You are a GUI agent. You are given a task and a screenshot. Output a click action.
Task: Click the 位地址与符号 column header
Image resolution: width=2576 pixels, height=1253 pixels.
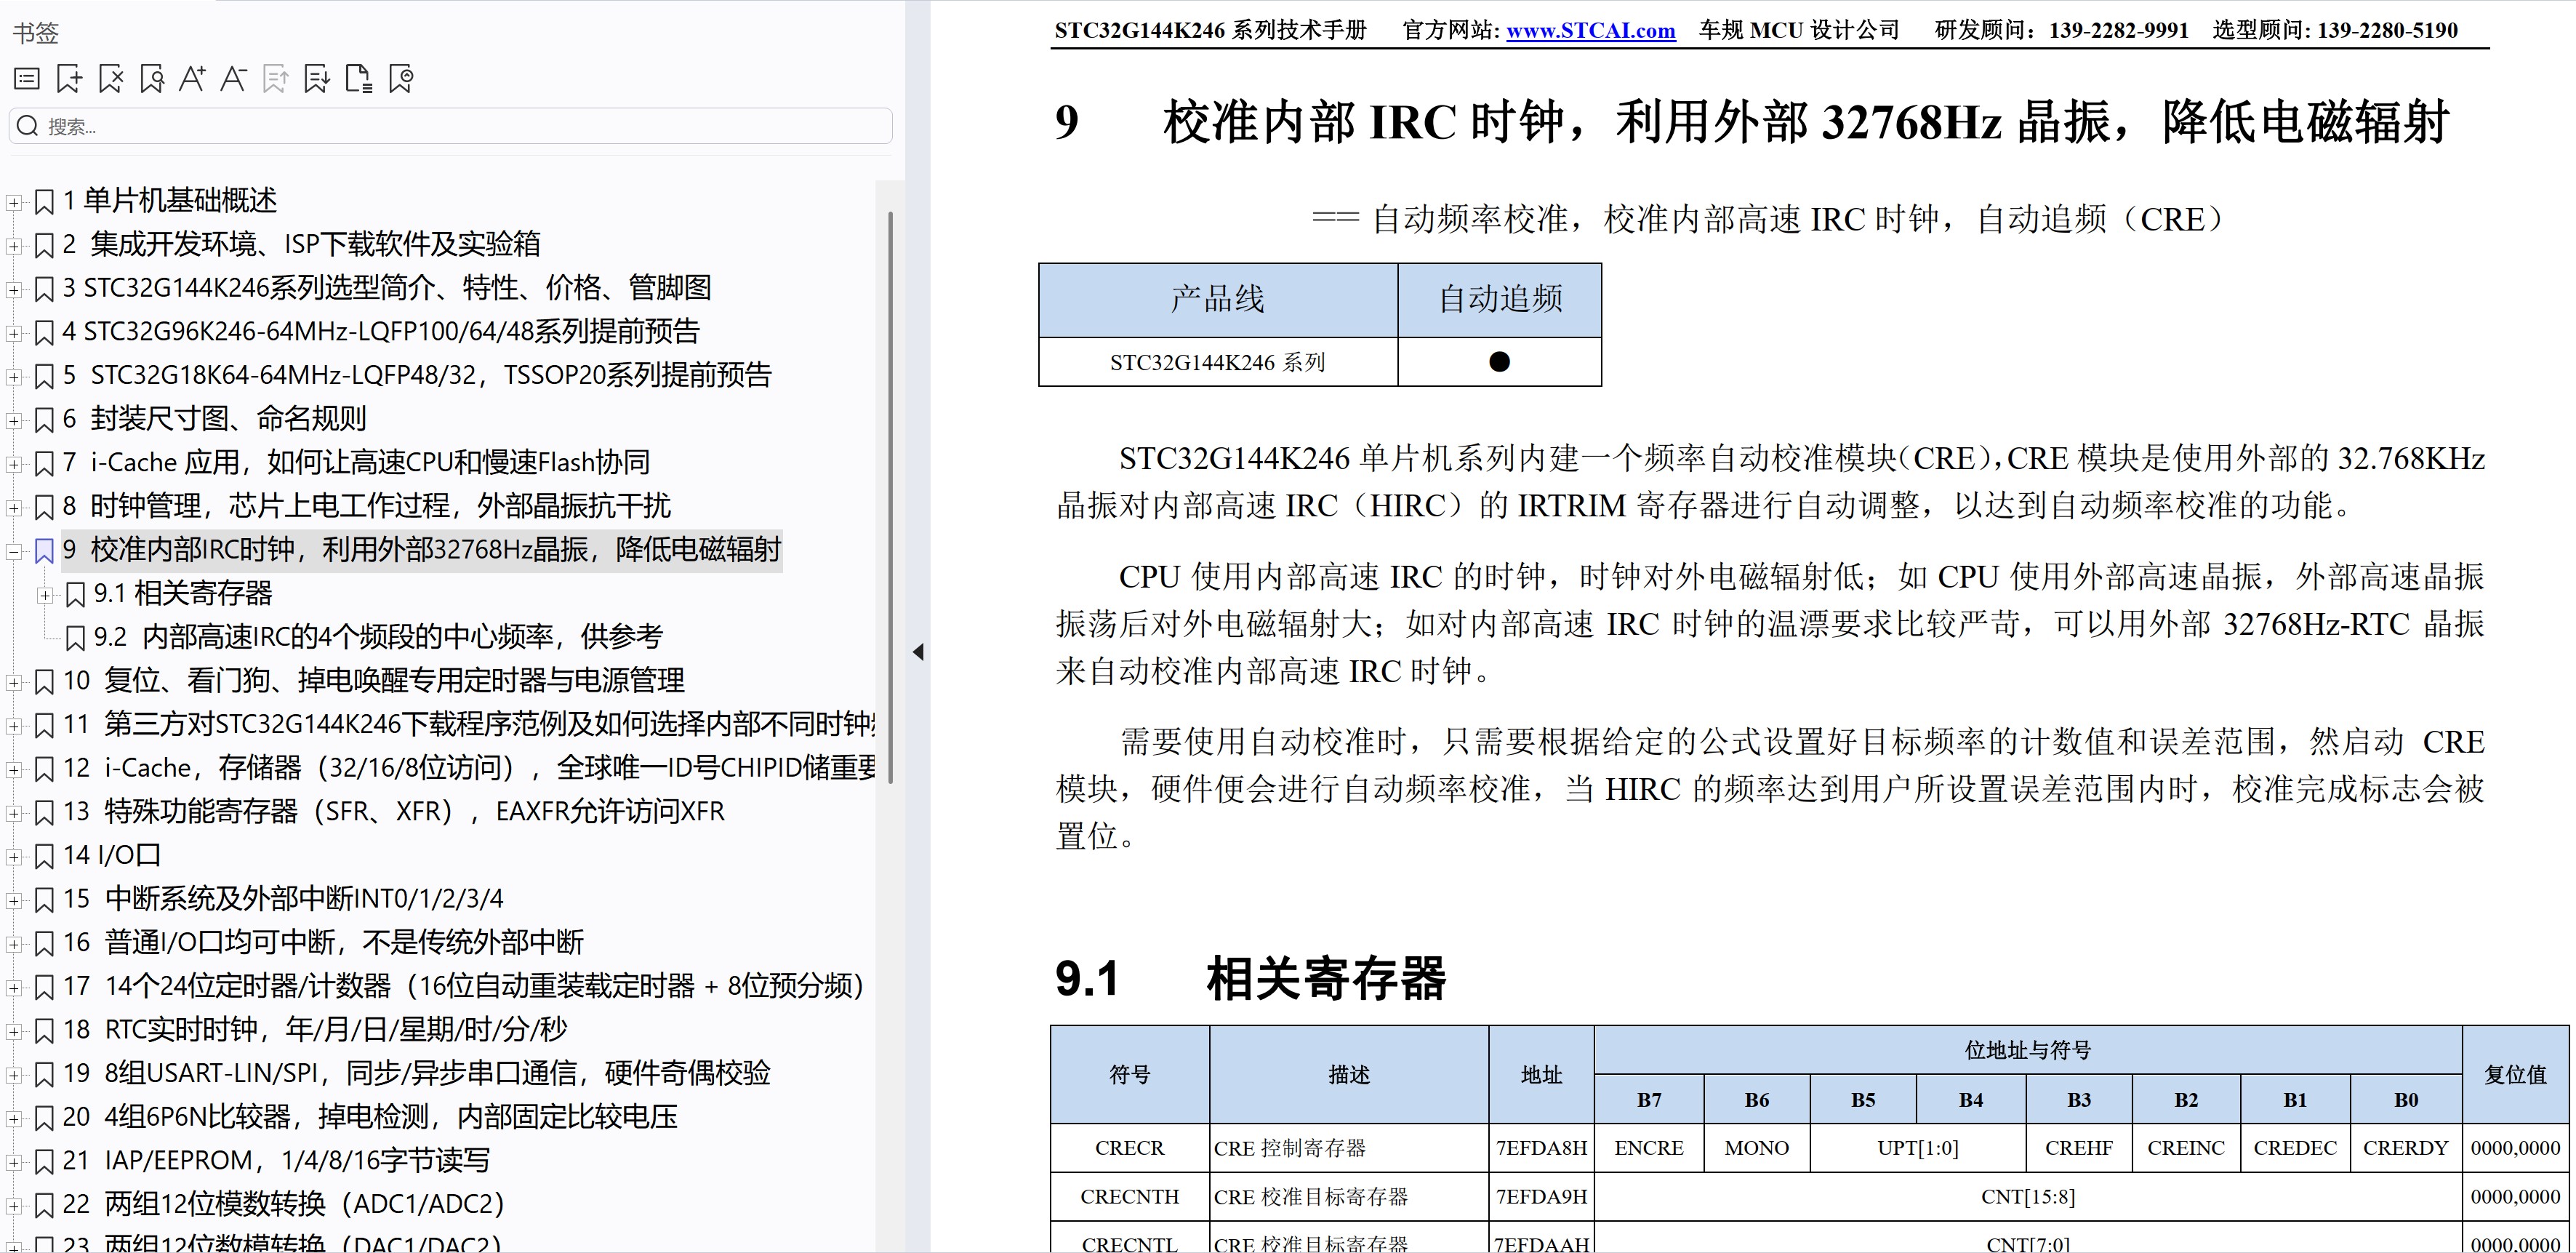[x=2028, y=1050]
